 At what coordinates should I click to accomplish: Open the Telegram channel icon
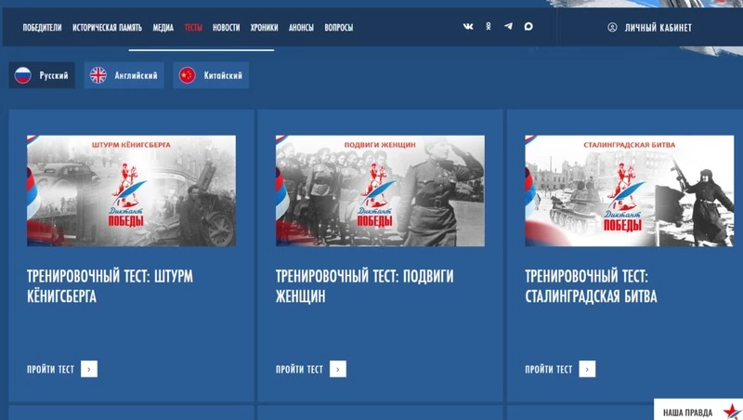508,27
